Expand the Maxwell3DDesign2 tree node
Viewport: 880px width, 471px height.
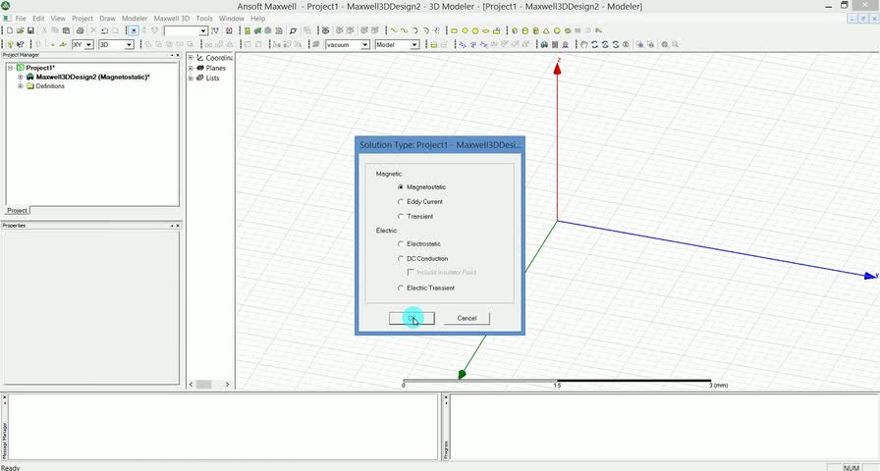point(21,77)
